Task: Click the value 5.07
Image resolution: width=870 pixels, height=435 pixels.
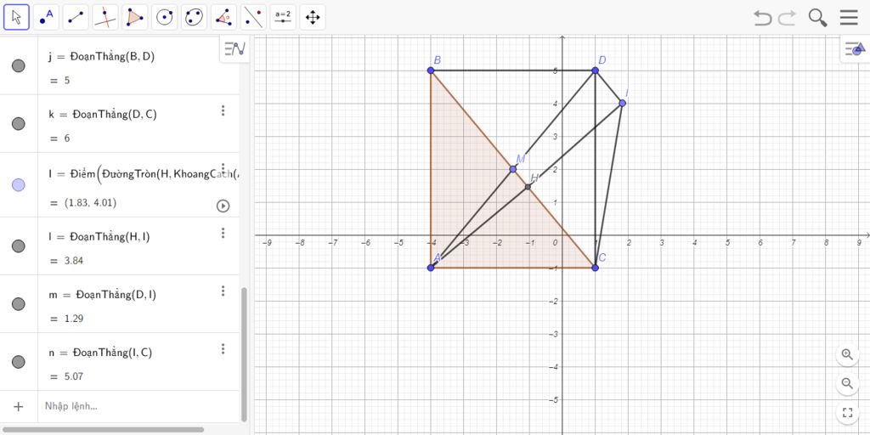Action: (74, 376)
